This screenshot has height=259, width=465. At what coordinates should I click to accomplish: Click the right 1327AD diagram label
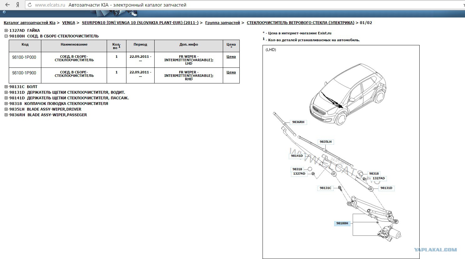pos(379,178)
